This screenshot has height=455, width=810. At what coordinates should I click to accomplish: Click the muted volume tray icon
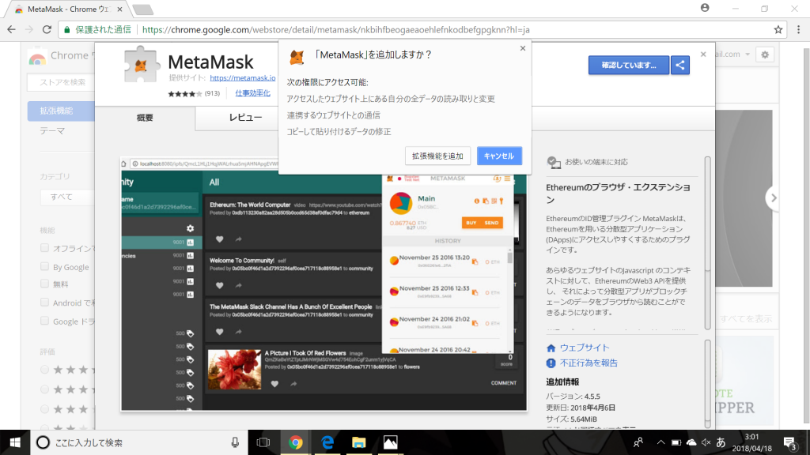(706, 442)
